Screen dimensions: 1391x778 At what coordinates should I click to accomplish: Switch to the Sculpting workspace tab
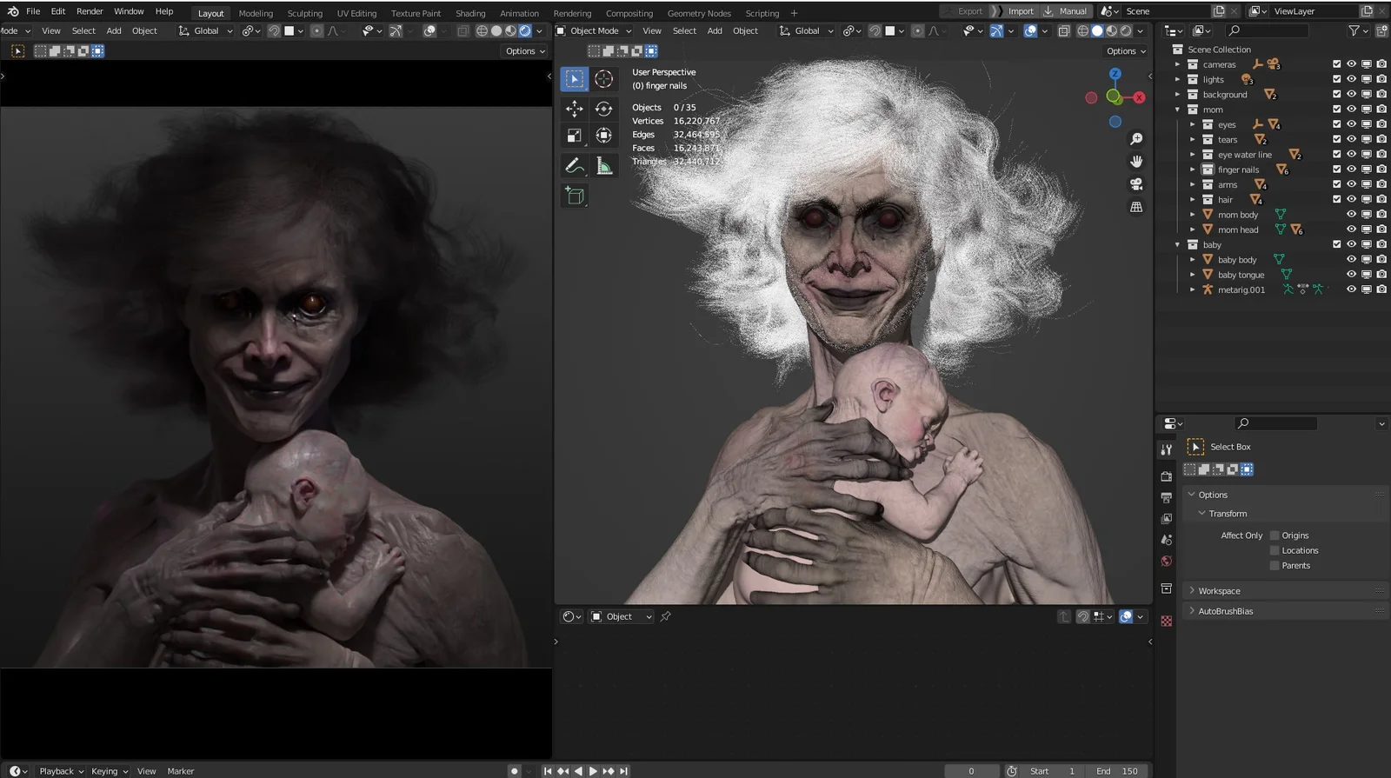point(304,13)
